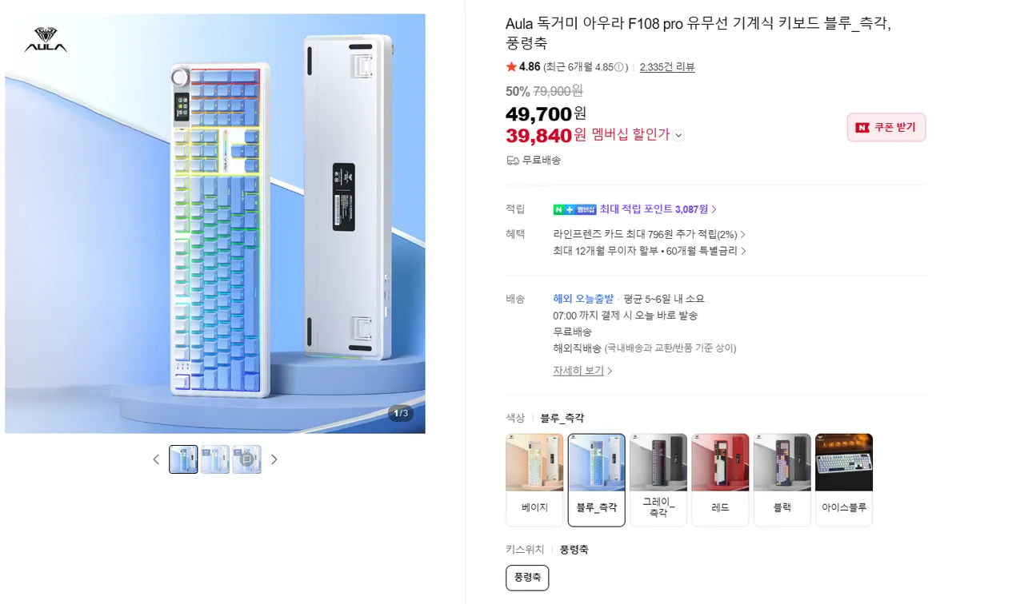This screenshot has height=604, width=1024.
Task: Open the 2,335건 리뷰 link
Action: [667, 67]
